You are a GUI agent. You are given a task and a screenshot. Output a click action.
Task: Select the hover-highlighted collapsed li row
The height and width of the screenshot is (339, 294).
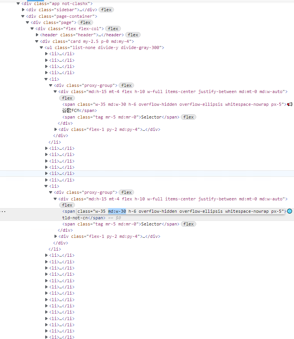[147, 173]
